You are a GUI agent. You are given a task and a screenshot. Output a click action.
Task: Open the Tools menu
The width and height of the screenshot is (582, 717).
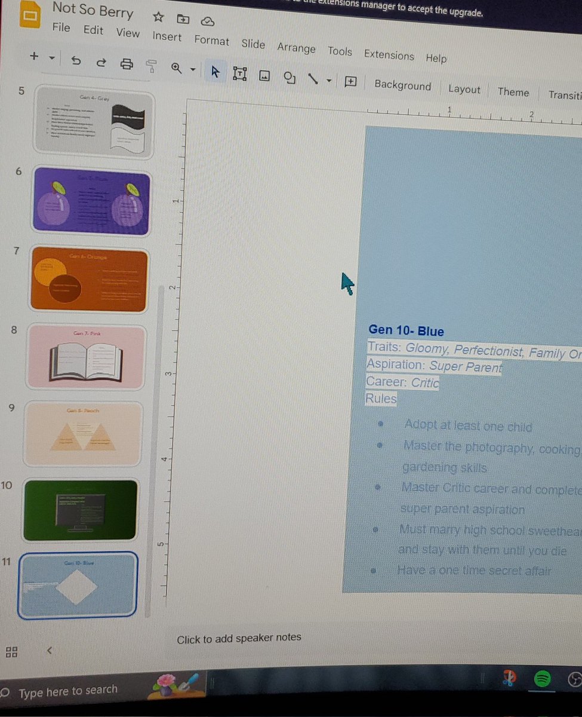coord(340,51)
